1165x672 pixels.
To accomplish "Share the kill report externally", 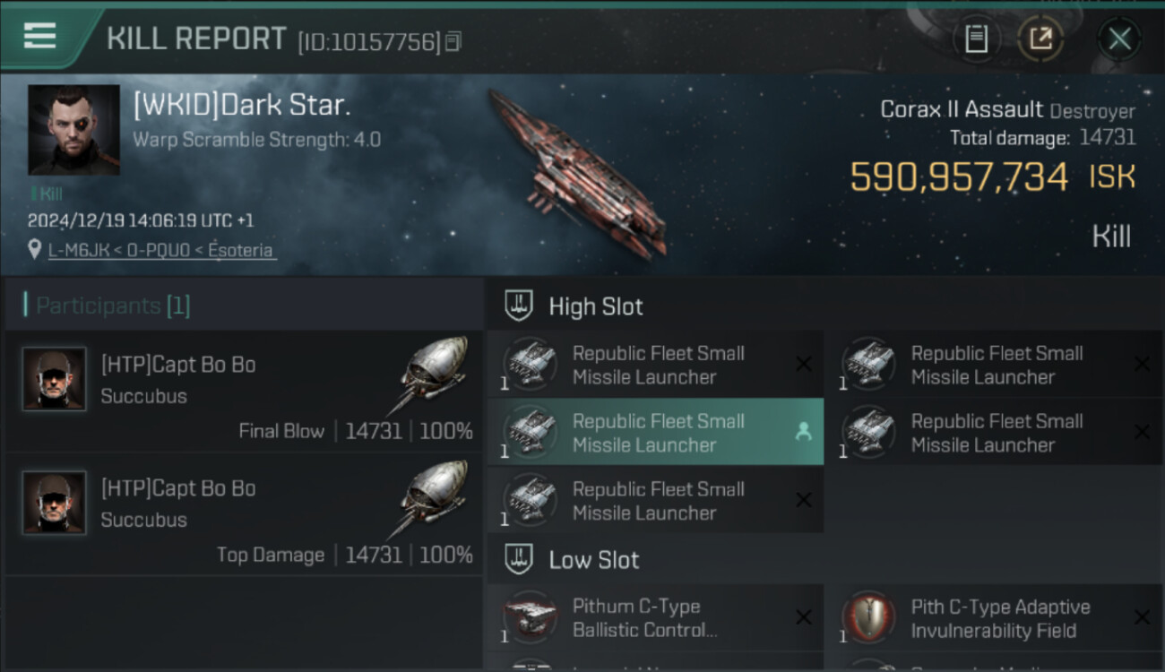I will pyautogui.click(x=1040, y=39).
